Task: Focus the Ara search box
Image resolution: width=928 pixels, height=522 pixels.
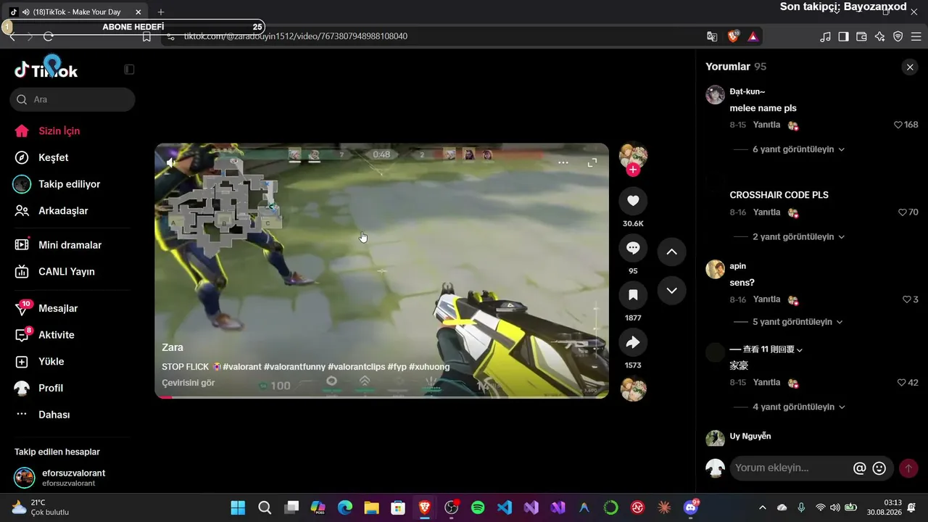Action: pyautogui.click(x=72, y=99)
